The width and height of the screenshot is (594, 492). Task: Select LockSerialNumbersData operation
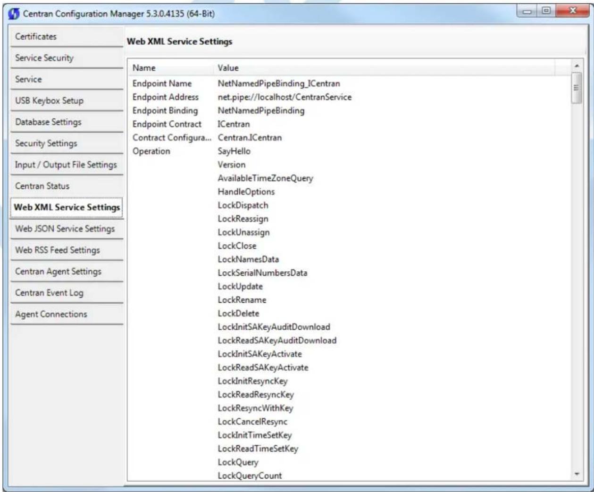(262, 273)
